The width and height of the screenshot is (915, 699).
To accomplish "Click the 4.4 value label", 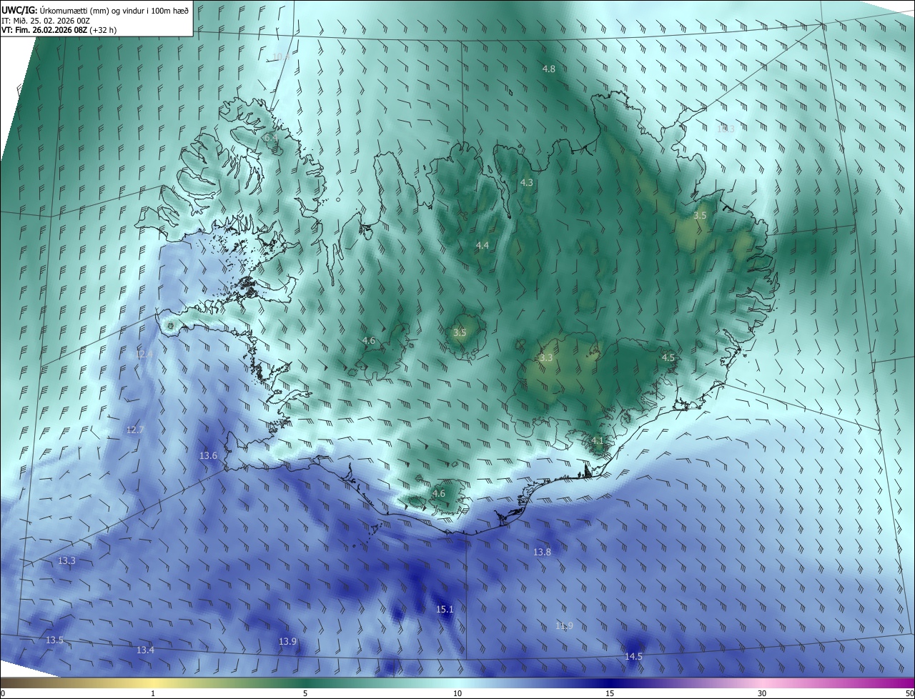I will coord(483,245).
